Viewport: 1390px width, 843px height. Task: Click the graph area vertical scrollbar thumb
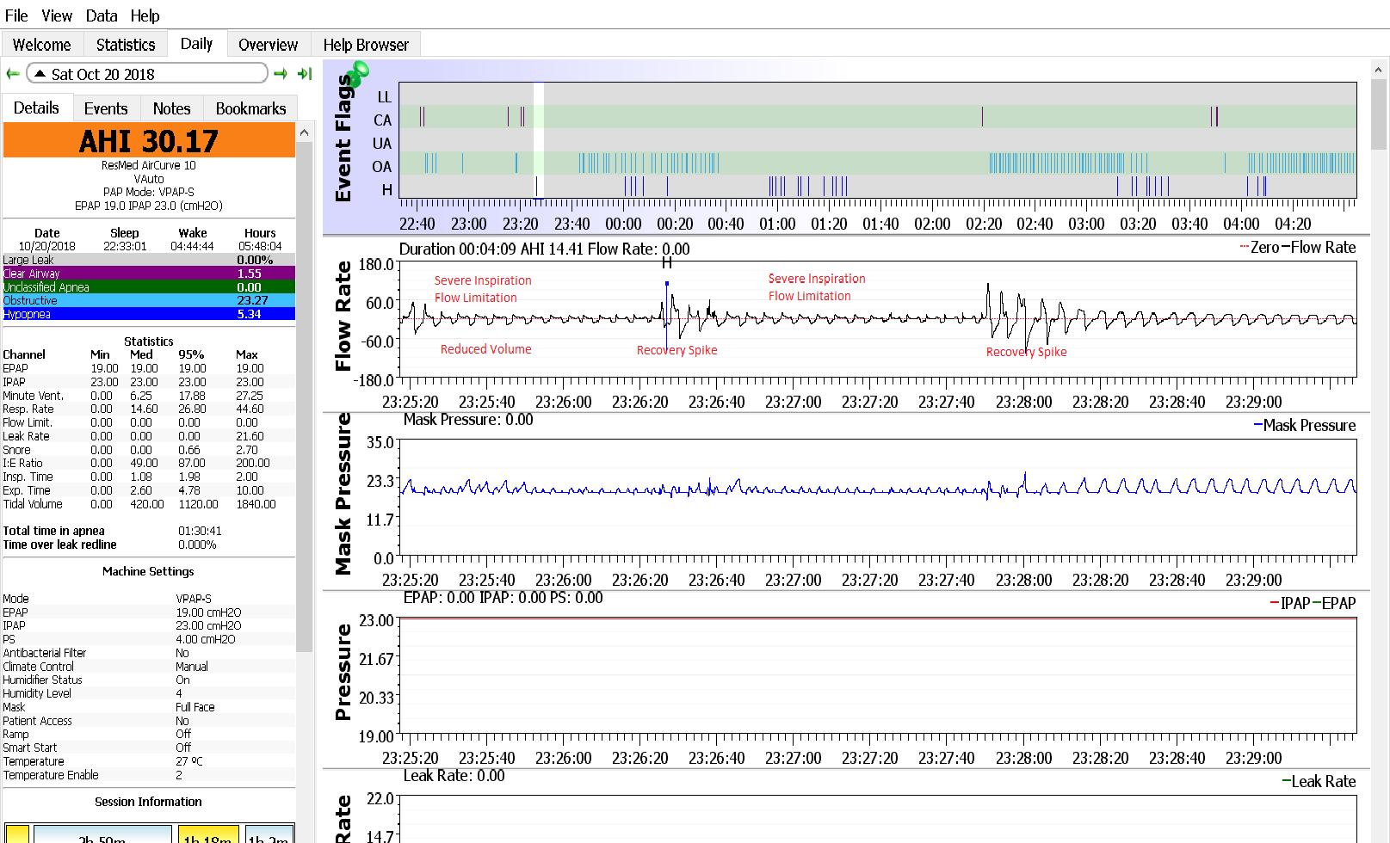[x=1378, y=115]
